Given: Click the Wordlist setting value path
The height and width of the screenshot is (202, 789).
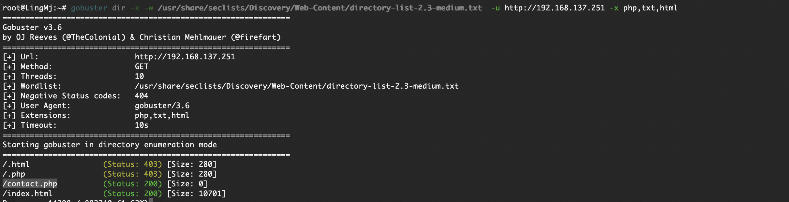Looking at the screenshot, I should tap(297, 86).
